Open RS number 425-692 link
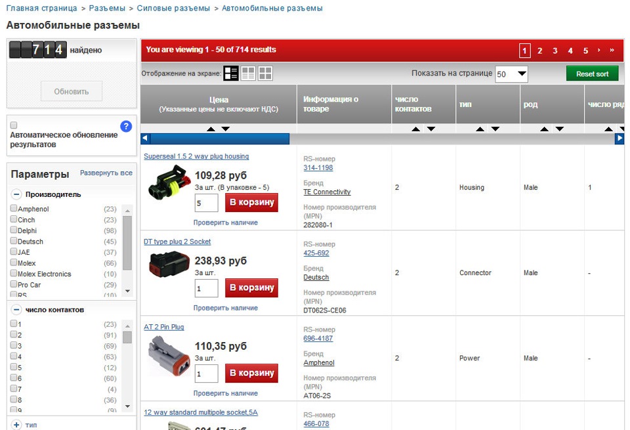This screenshot has height=430, width=630. [316, 253]
